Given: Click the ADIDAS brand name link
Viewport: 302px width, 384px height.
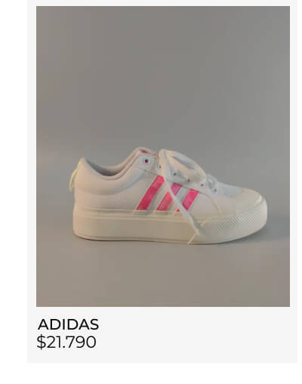Looking at the screenshot, I should (68, 324).
